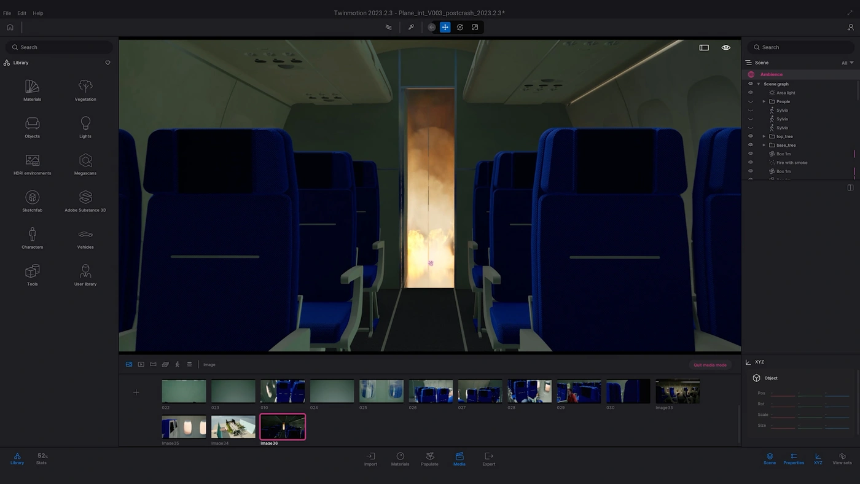
Task: Open the Sketchfab library category
Action: tap(32, 201)
